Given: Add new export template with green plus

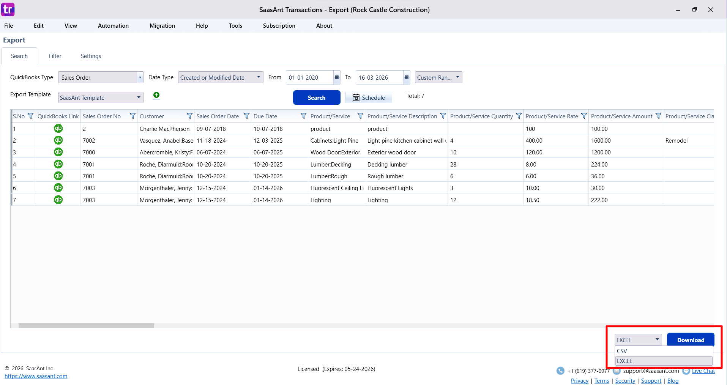Looking at the screenshot, I should (156, 95).
